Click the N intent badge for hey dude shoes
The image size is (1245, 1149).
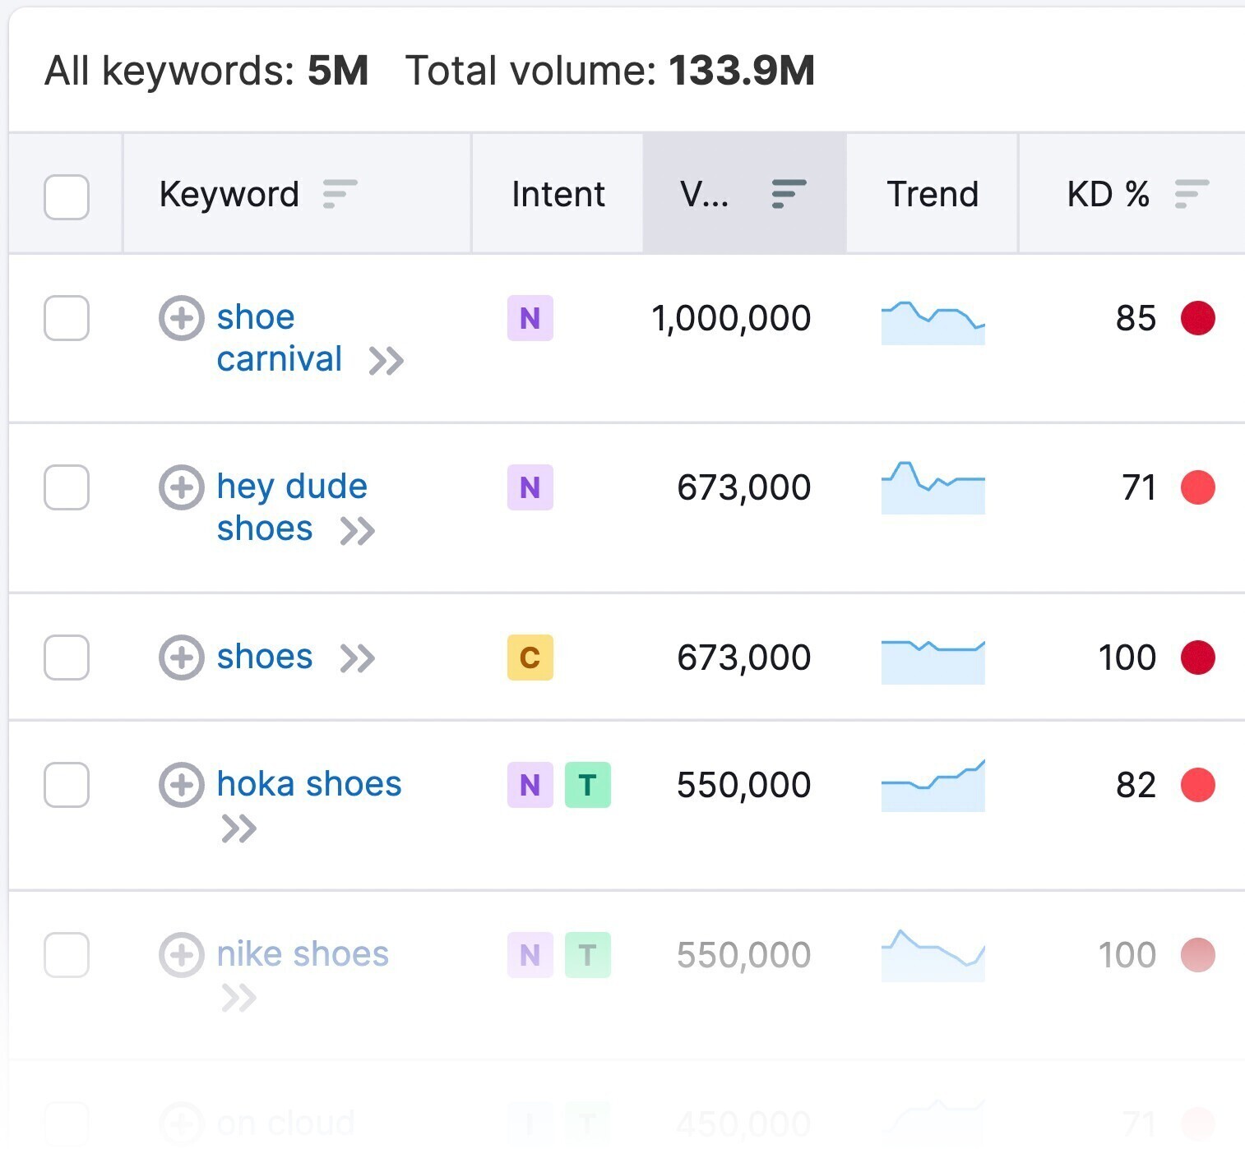pos(530,487)
